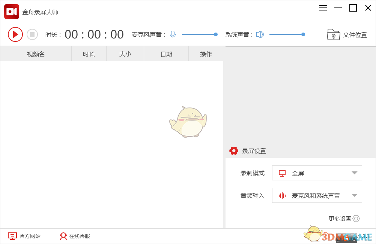Viewport: 376px width, 244px height.
Task: Click the 在线客服 headset icon
Action: pyautogui.click(x=63, y=236)
